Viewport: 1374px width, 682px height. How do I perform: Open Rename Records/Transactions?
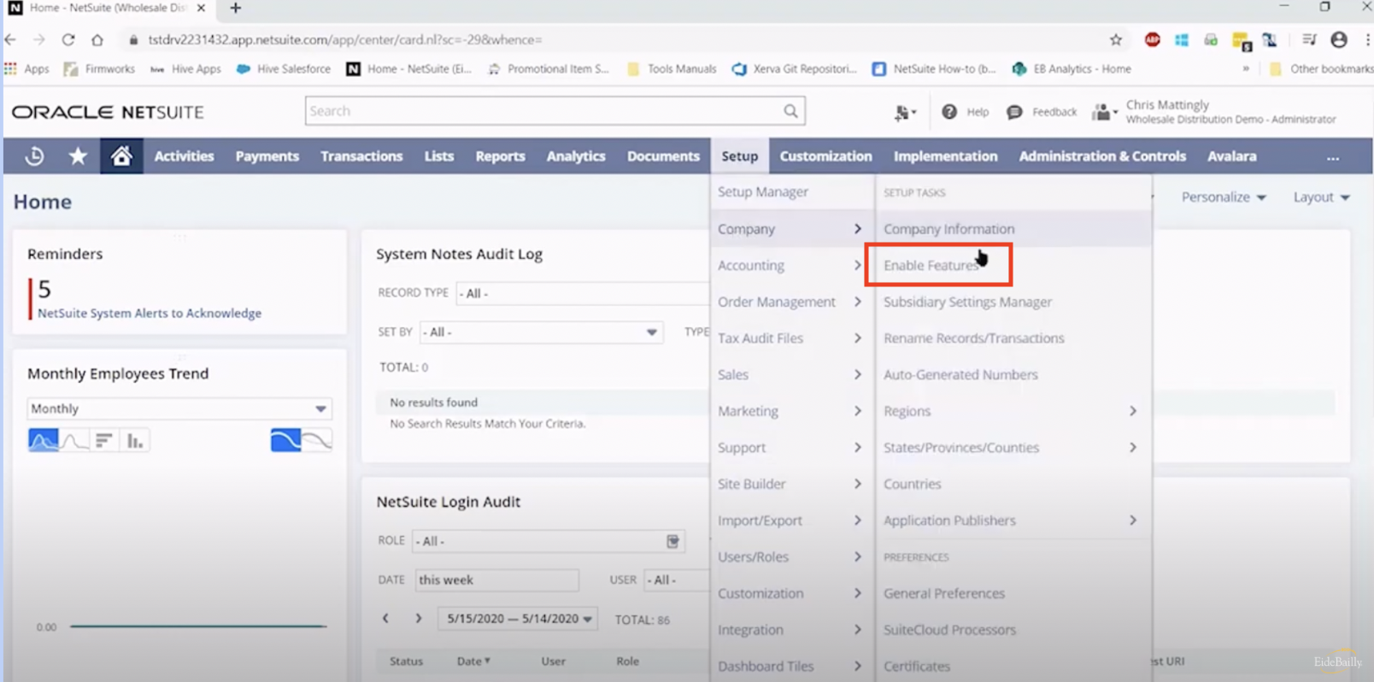click(x=974, y=338)
